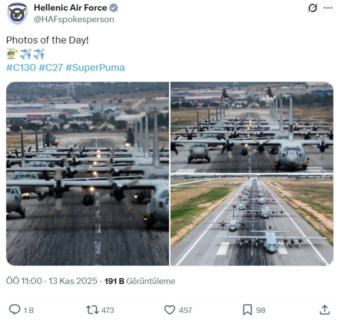Viewport: 340px width, 322px height.
Task: Share the post via the share icon
Action: pyautogui.click(x=325, y=309)
